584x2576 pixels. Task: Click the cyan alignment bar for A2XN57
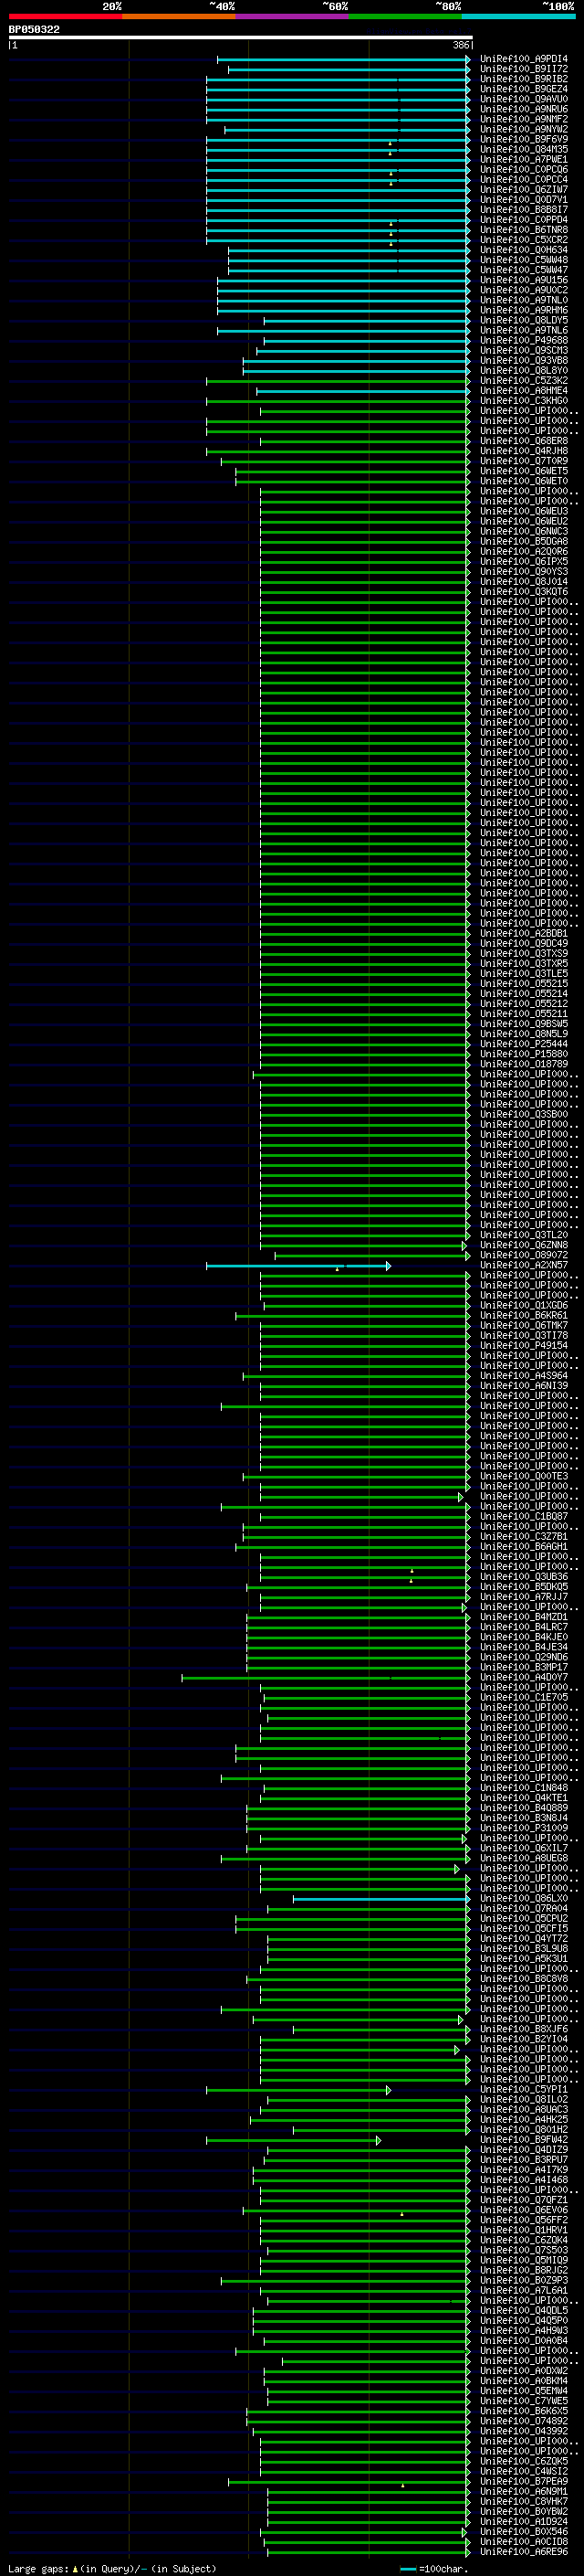click(x=297, y=1266)
